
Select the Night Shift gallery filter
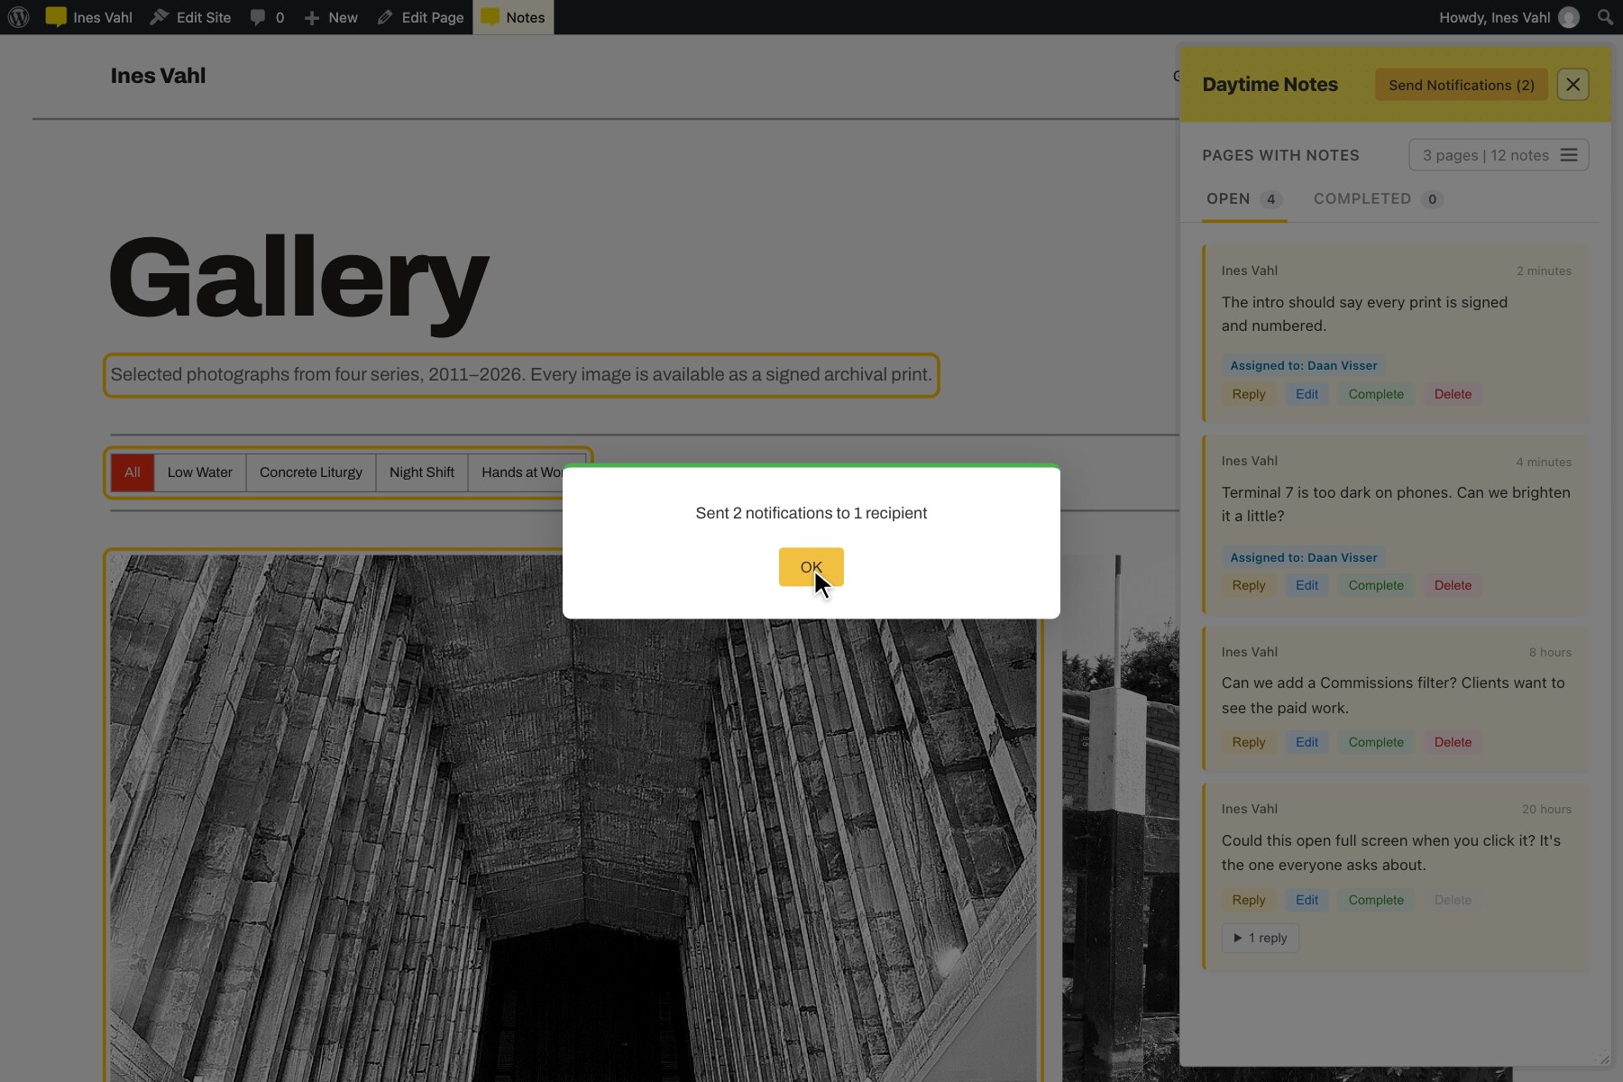[x=422, y=472]
